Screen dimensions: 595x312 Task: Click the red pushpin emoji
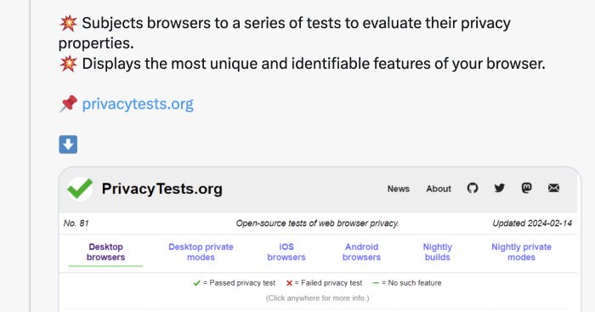click(68, 104)
